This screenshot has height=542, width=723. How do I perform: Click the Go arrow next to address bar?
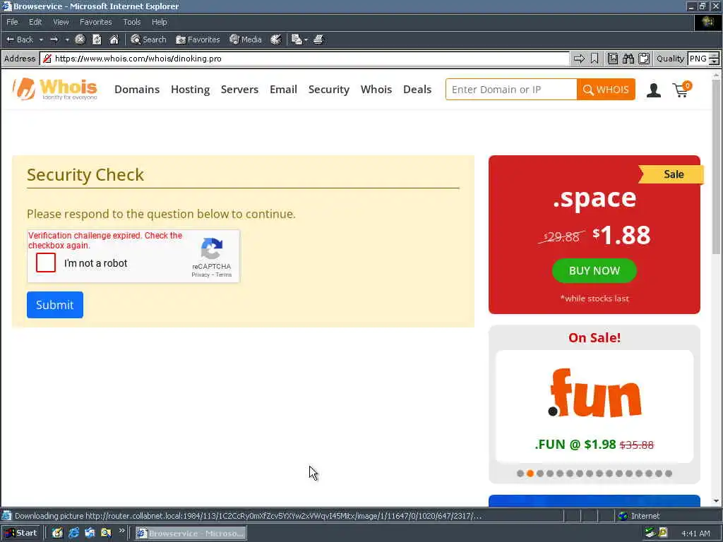579,59
